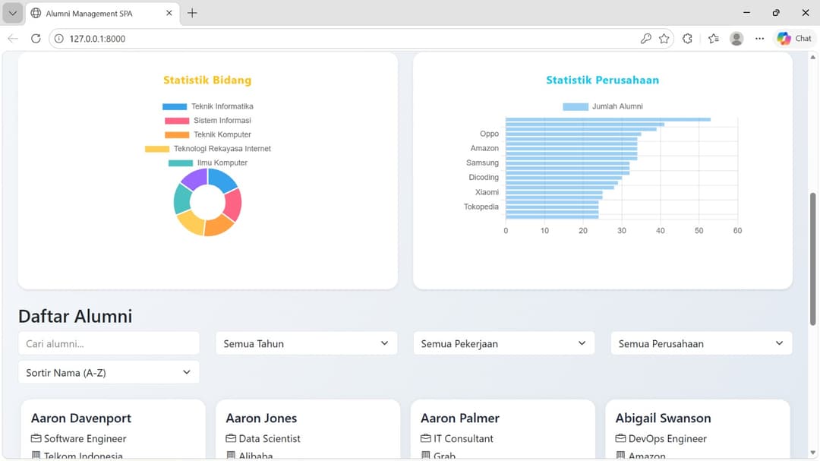
Task: Open the Semua Pekerjaan dropdown
Action: tap(503, 344)
